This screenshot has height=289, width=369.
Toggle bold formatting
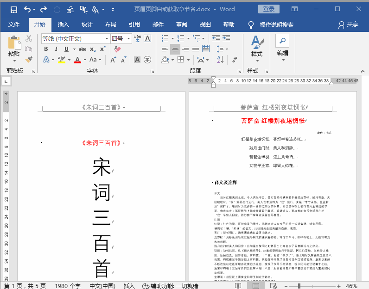tap(46, 49)
